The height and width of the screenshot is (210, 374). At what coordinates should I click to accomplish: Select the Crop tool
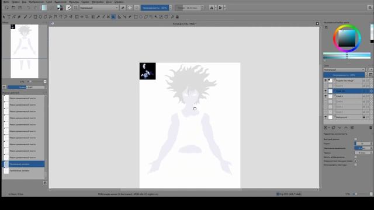coord(87,17)
